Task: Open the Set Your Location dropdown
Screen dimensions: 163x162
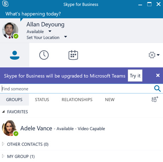Action: pos(65,37)
